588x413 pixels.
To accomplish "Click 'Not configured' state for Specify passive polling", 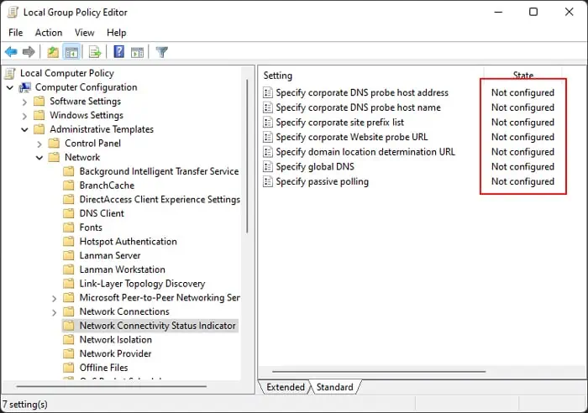I will click(x=522, y=182).
